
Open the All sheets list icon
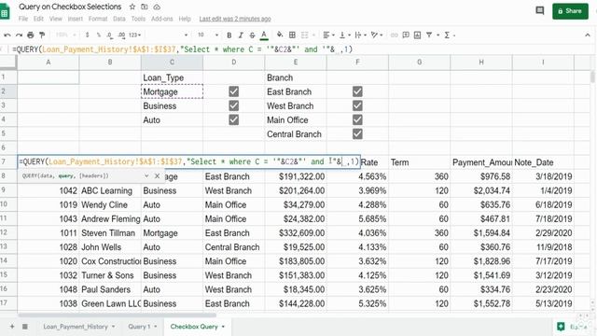tap(25, 327)
